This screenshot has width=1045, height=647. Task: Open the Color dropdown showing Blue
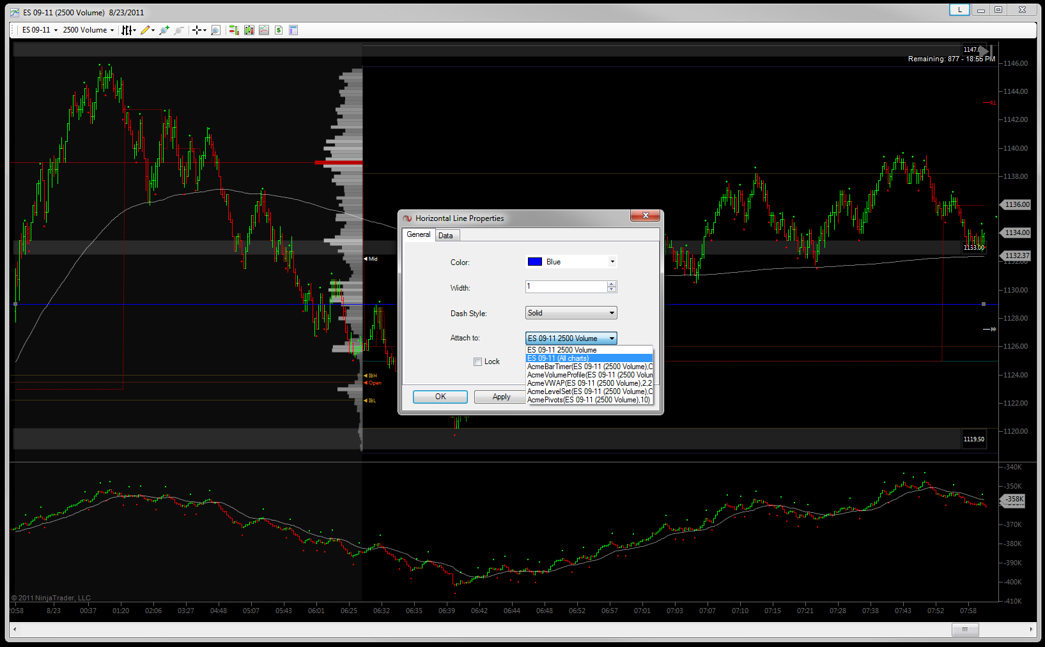point(571,262)
